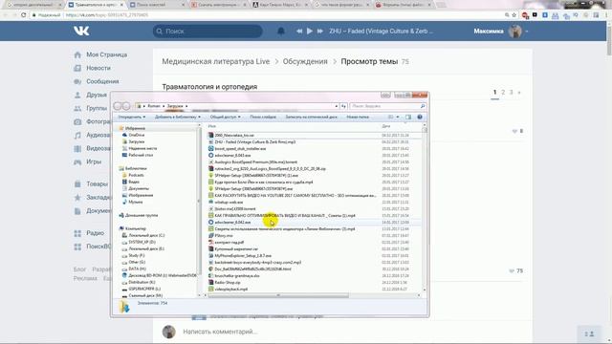Image resolution: width=612 pixels, height=344 pixels.
Task: Click the VK logo in header
Action: point(81,31)
